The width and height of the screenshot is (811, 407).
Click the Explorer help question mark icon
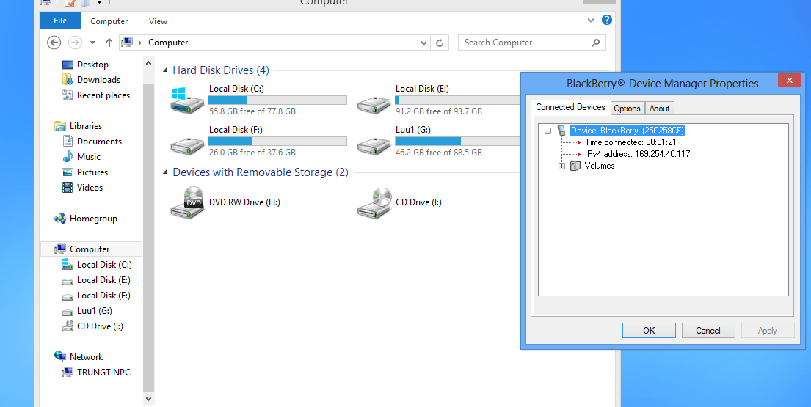[x=607, y=20]
